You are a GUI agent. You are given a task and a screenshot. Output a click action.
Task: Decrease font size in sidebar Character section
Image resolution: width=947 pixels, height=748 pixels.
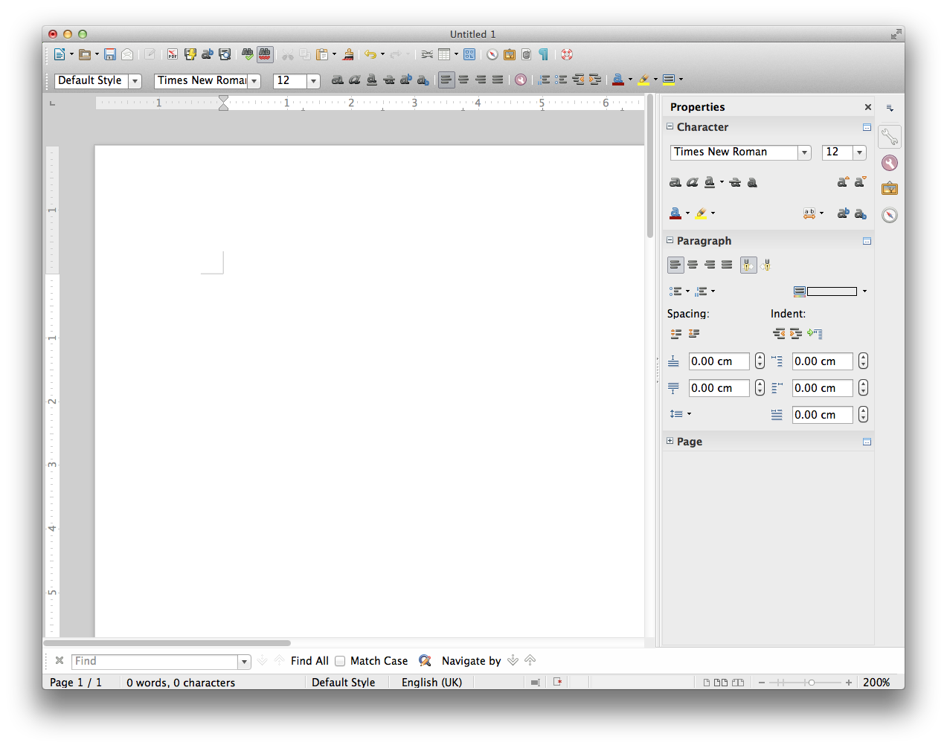pos(860,182)
